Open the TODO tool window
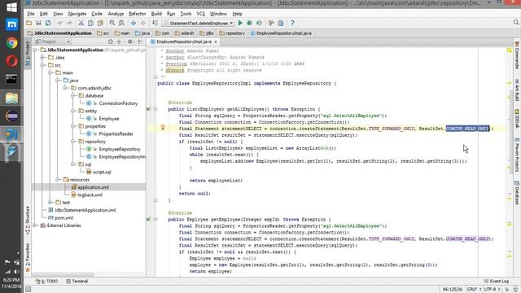Image resolution: width=521 pixels, height=293 pixels. [x=46, y=281]
